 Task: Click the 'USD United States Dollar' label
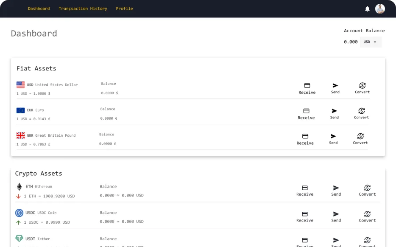click(x=52, y=85)
